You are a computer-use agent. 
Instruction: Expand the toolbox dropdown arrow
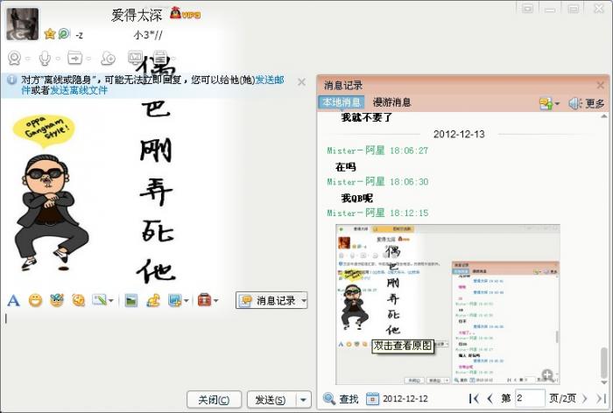(x=215, y=301)
